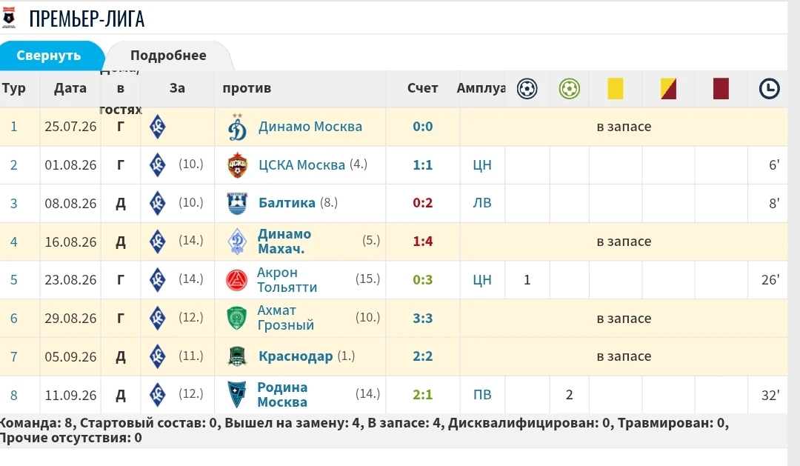Click Krylia Sovetov crest in round 8
The image size is (800, 466).
(x=158, y=395)
